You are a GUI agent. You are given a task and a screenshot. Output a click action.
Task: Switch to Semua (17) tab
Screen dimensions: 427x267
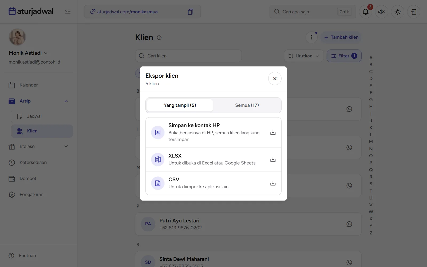(x=247, y=105)
